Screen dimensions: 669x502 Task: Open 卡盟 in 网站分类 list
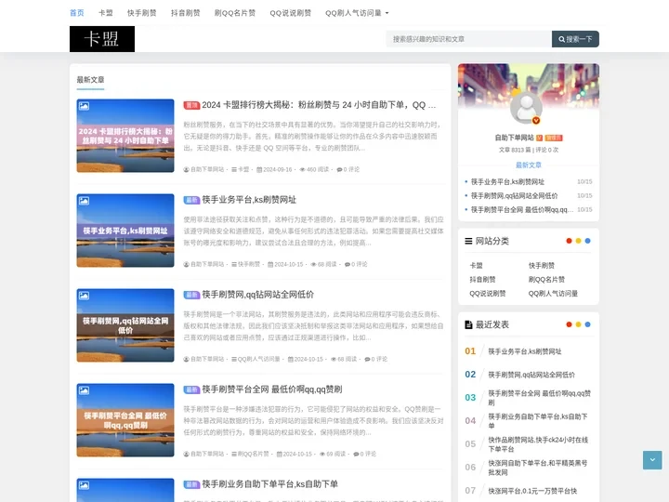tap(476, 266)
